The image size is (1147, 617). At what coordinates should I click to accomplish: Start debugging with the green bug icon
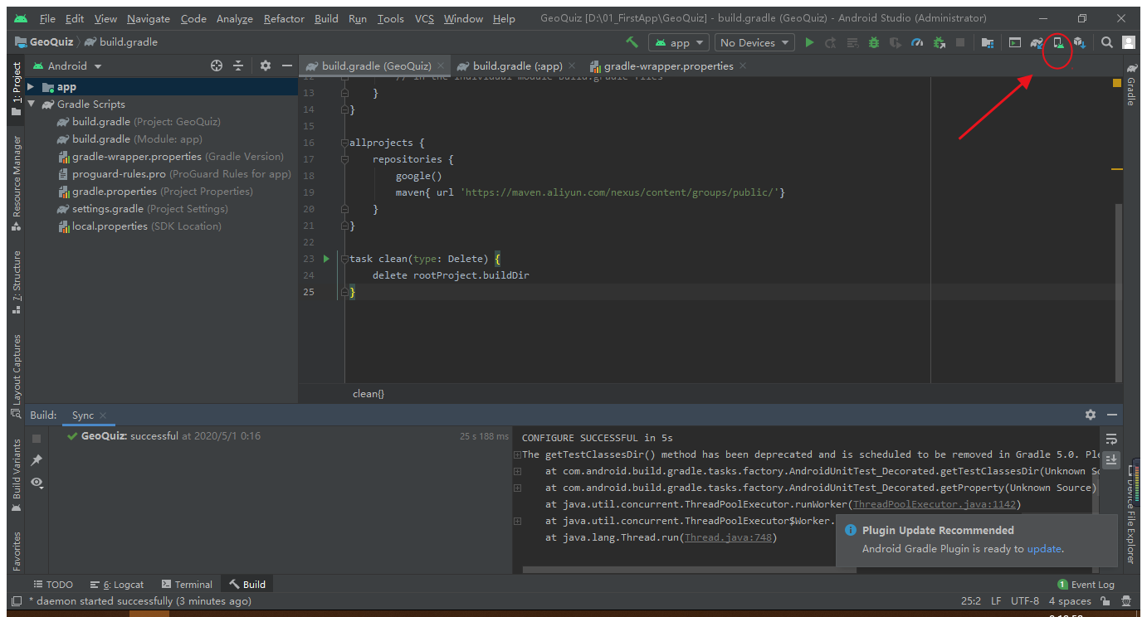click(874, 42)
